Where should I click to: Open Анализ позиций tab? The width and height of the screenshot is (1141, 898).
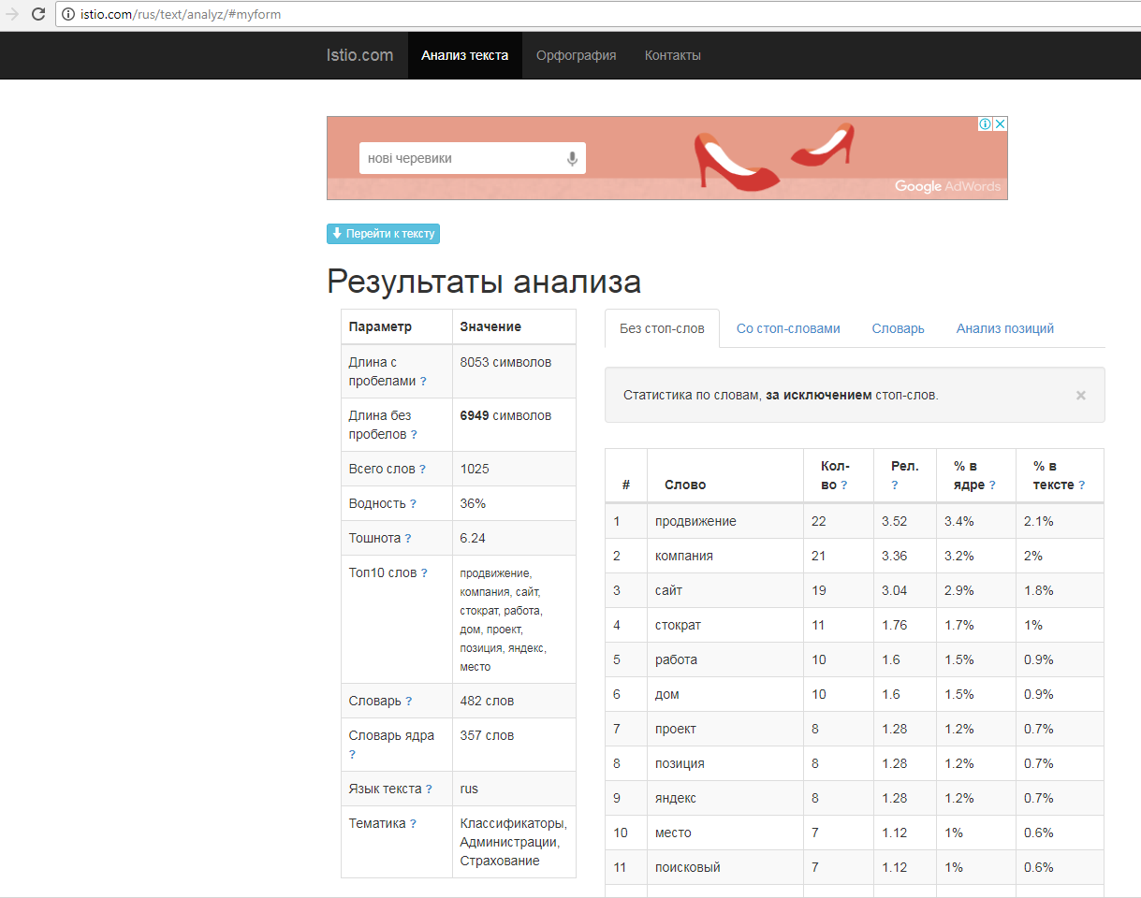(1004, 328)
